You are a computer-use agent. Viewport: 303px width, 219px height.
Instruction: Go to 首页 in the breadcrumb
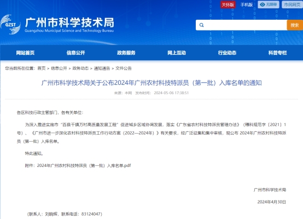tap(42, 68)
